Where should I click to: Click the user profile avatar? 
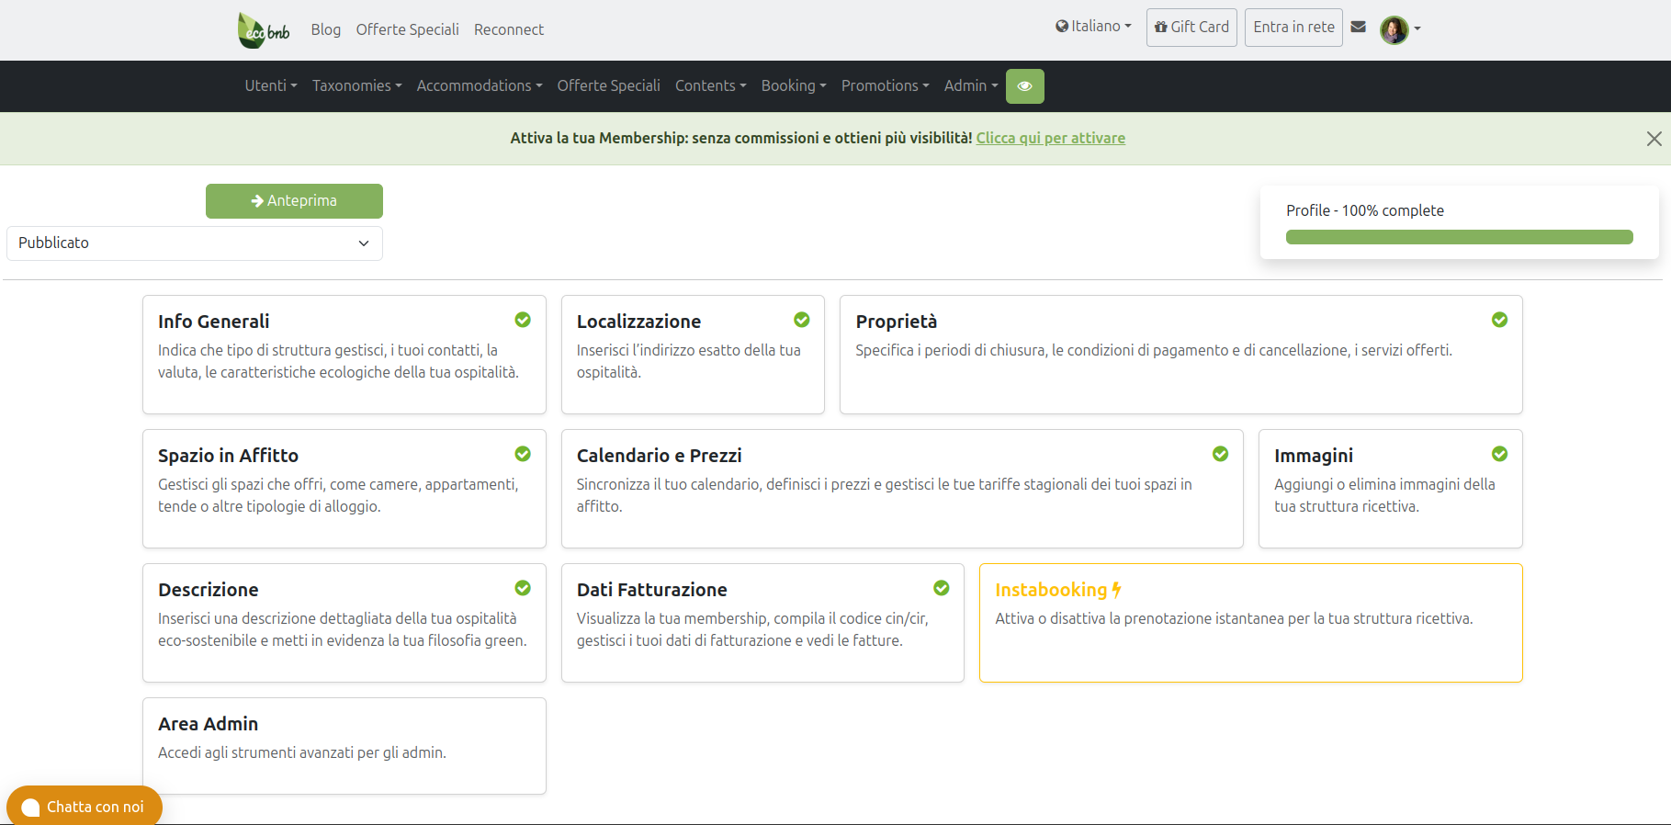[x=1394, y=29]
